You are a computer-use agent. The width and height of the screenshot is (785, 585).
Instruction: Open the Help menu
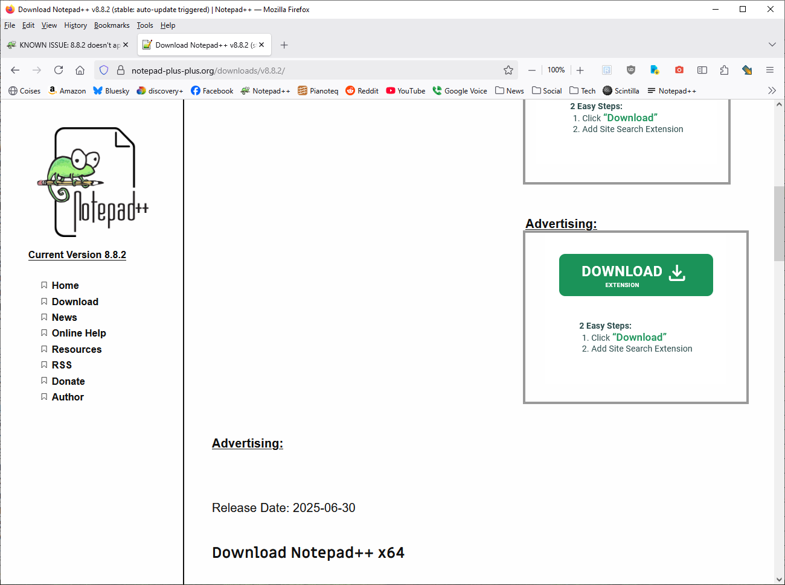click(x=168, y=25)
